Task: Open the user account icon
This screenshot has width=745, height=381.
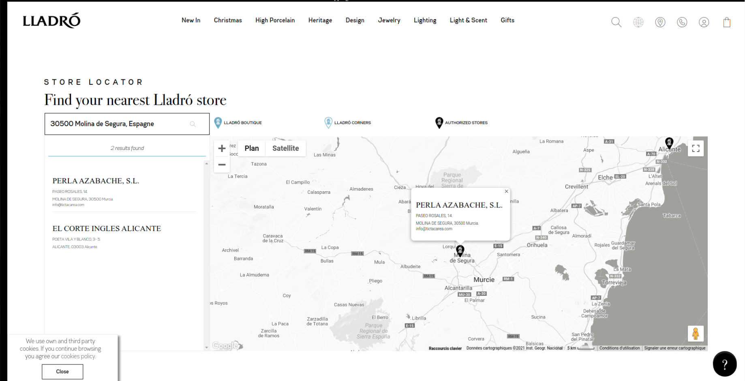Action: click(x=704, y=22)
